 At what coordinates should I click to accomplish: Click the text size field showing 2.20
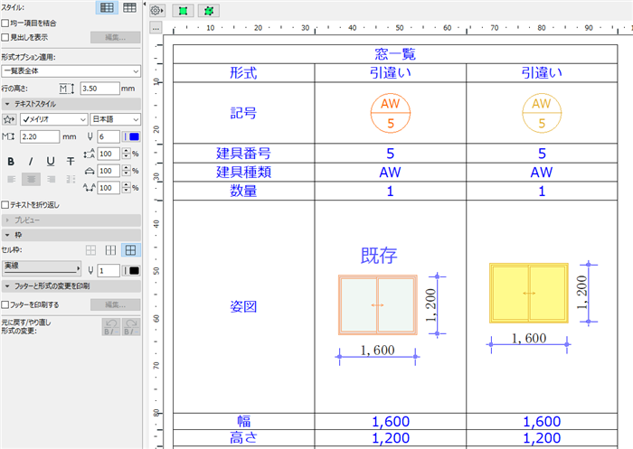pyautogui.click(x=40, y=136)
